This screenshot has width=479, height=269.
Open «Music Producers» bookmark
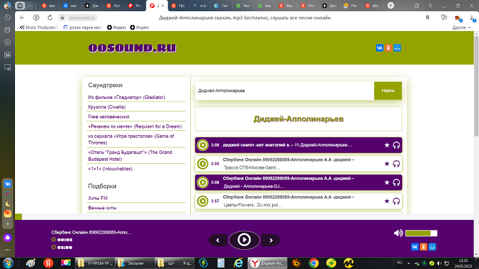tap(38, 27)
